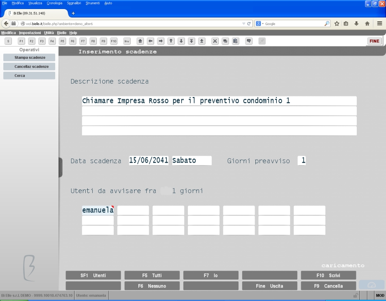Click the Cerca sidebar button
Screen dimensions: 386x301
(x=29, y=75)
